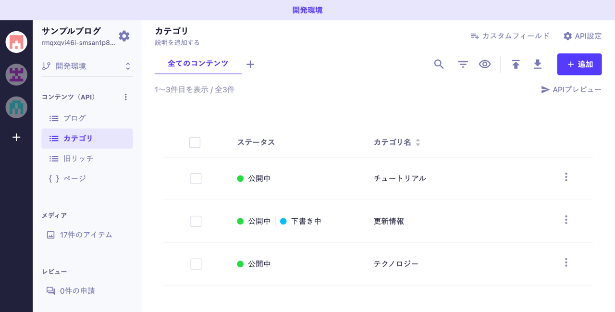Viewport: 615px width, 312px height.
Task: Open the three-dot menu beside コンテンツ（API）
Action: (125, 97)
